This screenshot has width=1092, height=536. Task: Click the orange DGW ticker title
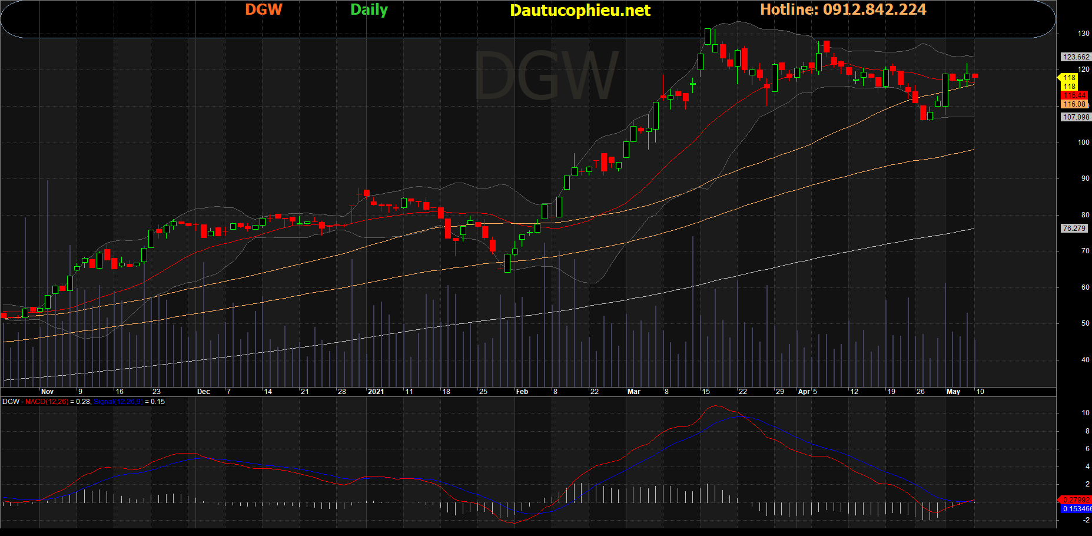[x=263, y=9]
